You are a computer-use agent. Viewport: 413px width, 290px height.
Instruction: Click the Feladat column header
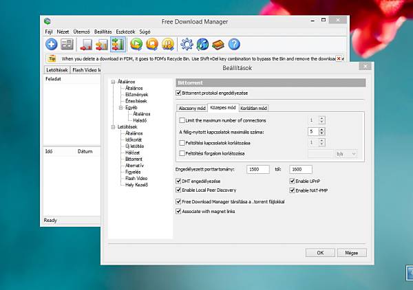coord(53,79)
